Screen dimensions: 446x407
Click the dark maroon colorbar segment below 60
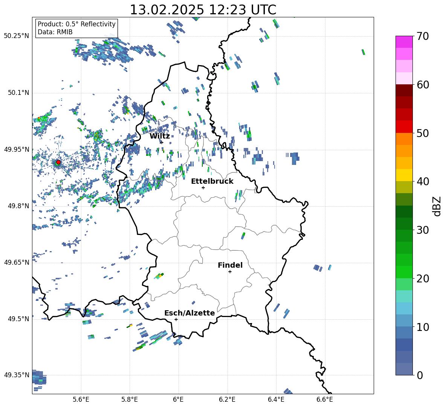click(404, 90)
